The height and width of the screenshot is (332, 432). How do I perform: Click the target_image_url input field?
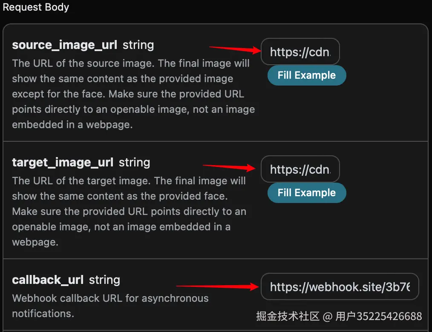300,169
